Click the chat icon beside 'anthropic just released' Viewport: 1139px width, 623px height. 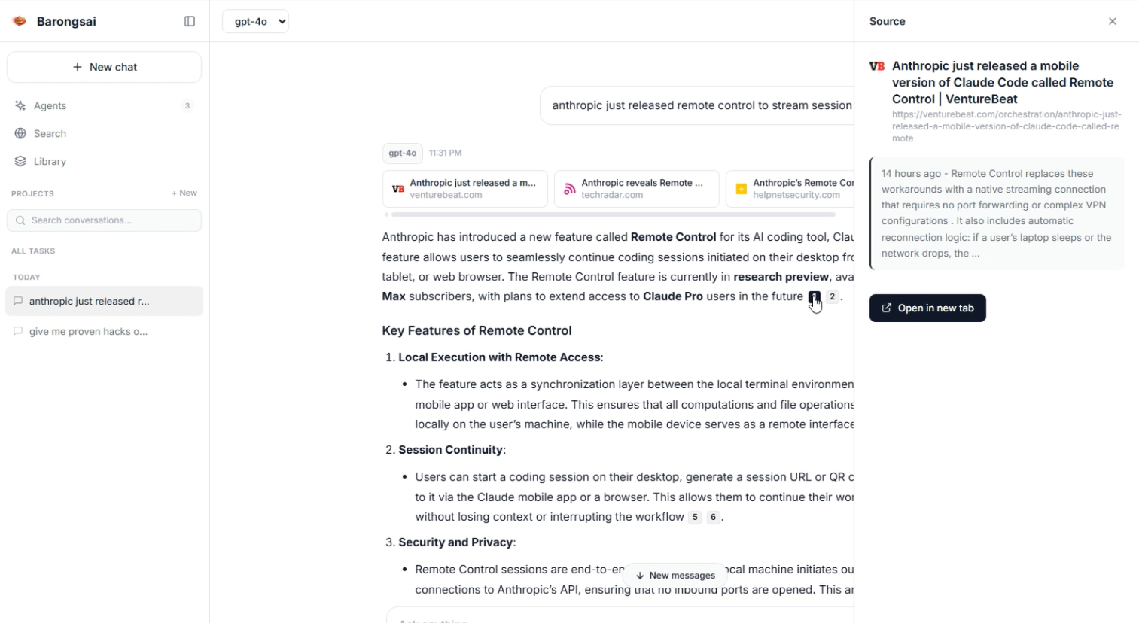(x=18, y=301)
